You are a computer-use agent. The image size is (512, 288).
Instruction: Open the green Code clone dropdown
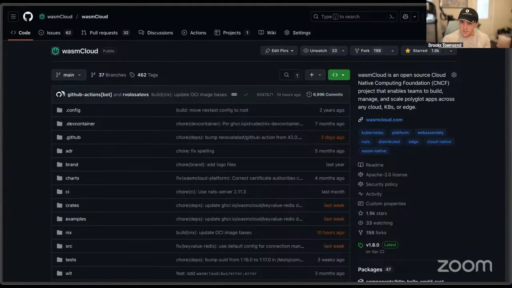coord(339,75)
